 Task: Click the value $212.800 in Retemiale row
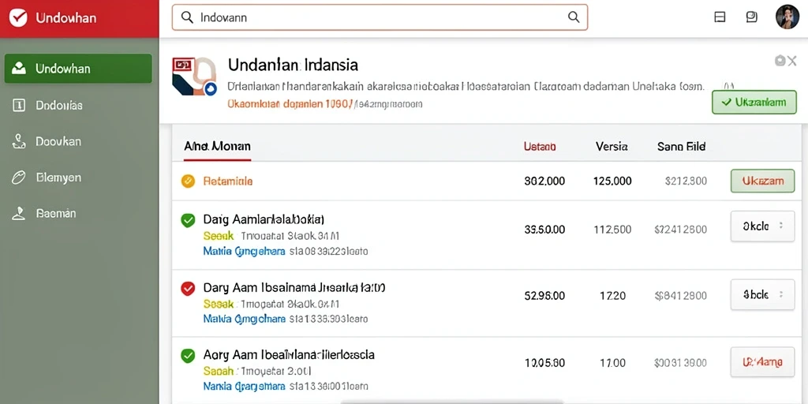pyautogui.click(x=686, y=181)
